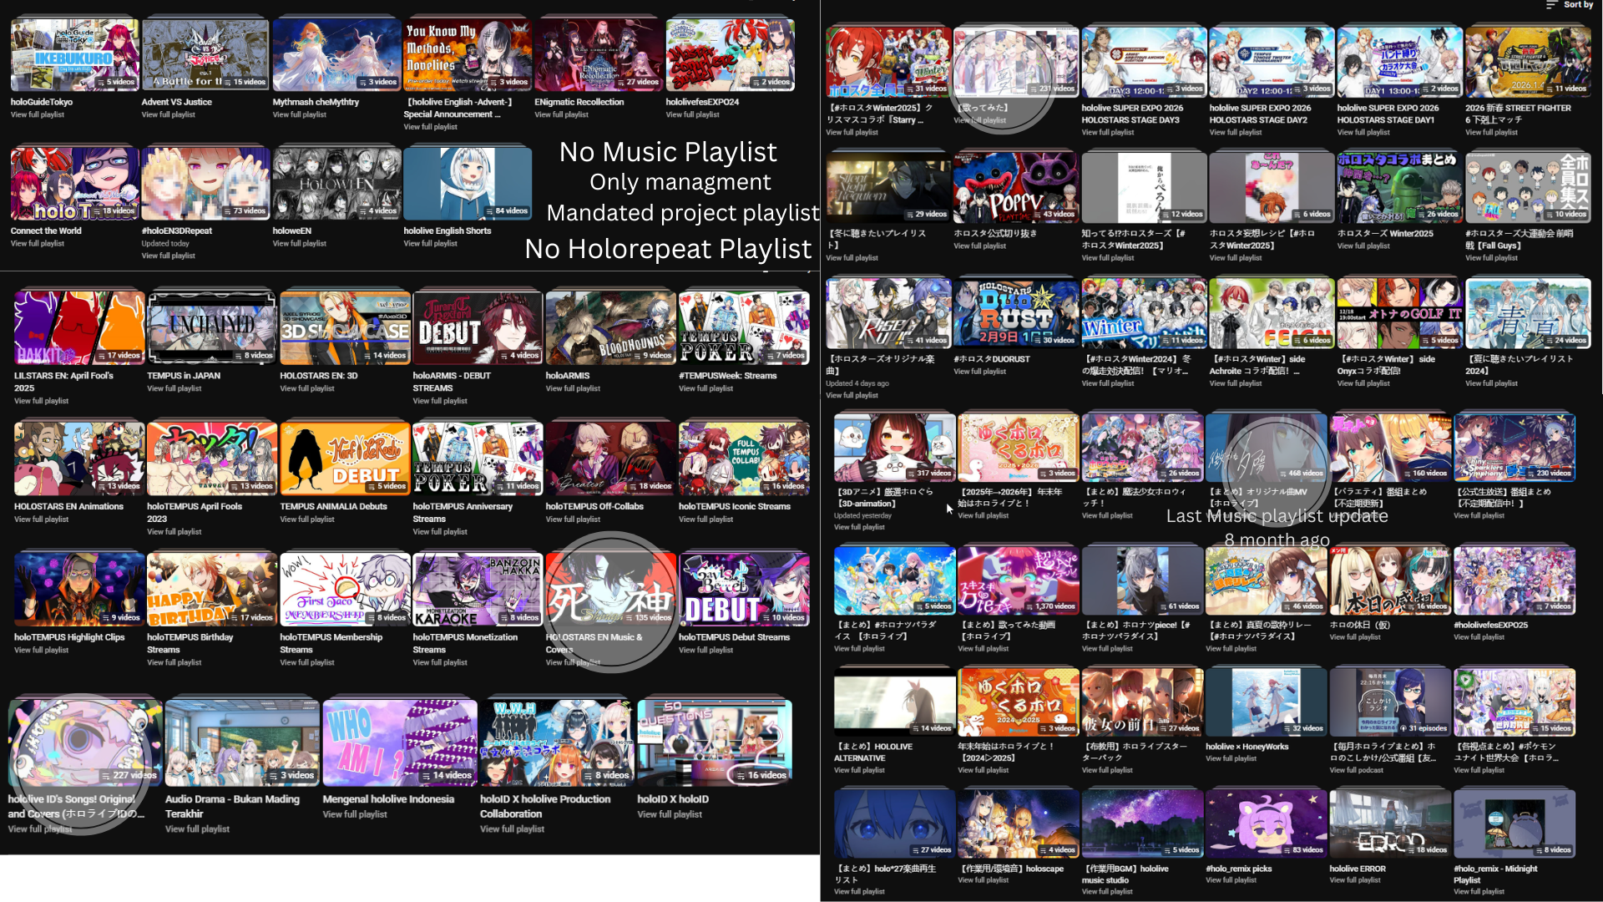Open holoGuideTokyo playlist thumbnail
The height and width of the screenshot is (902, 1603).
pyautogui.click(x=74, y=55)
